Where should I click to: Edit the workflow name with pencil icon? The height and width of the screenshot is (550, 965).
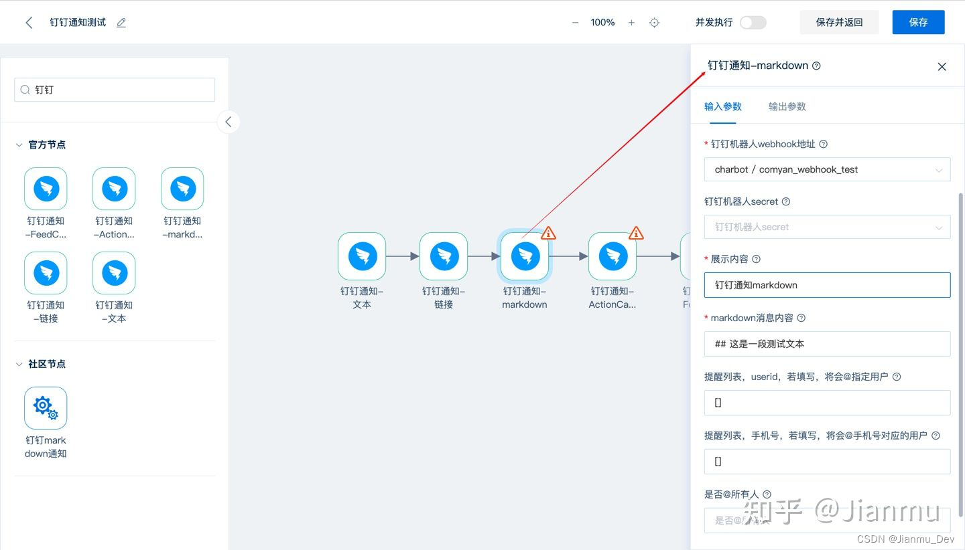(121, 23)
